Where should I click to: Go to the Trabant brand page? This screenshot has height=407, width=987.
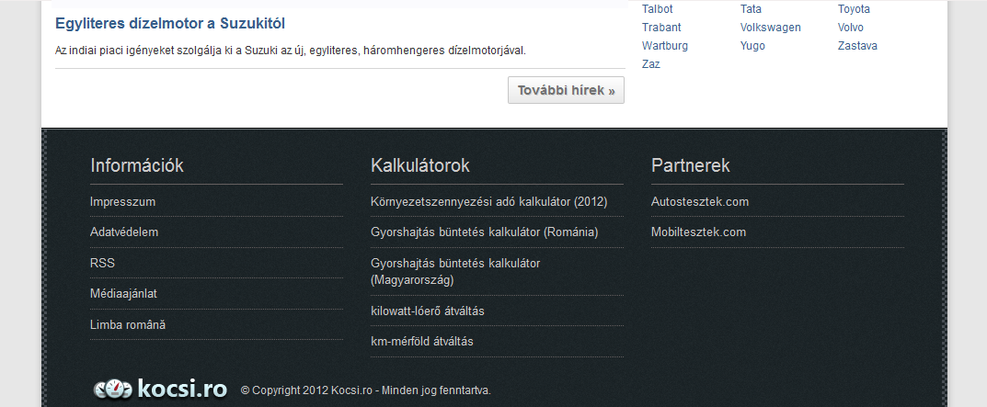[x=661, y=27]
